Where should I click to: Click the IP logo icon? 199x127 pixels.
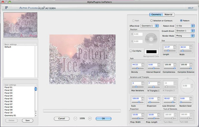click(6, 8)
